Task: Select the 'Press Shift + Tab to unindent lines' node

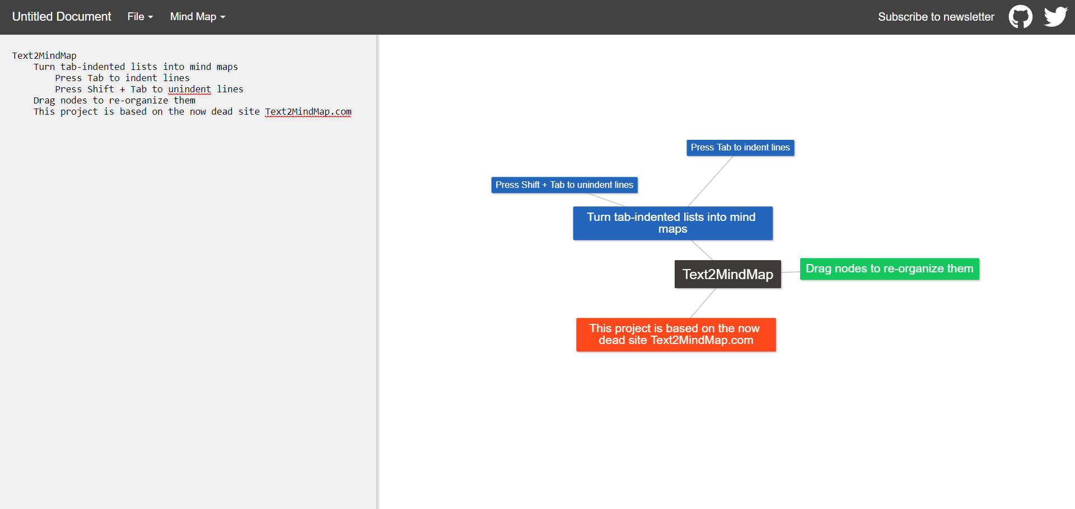Action: coord(564,185)
